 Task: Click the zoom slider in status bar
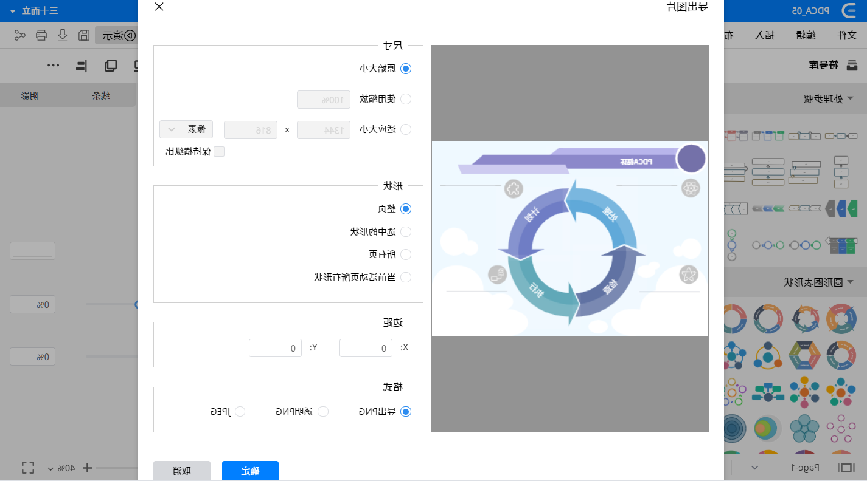coord(117,468)
